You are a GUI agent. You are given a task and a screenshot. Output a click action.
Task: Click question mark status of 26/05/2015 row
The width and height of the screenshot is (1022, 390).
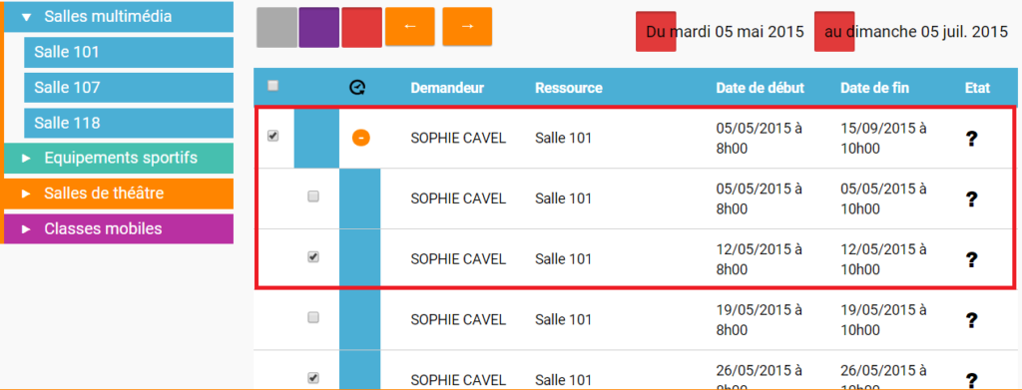[x=971, y=380]
